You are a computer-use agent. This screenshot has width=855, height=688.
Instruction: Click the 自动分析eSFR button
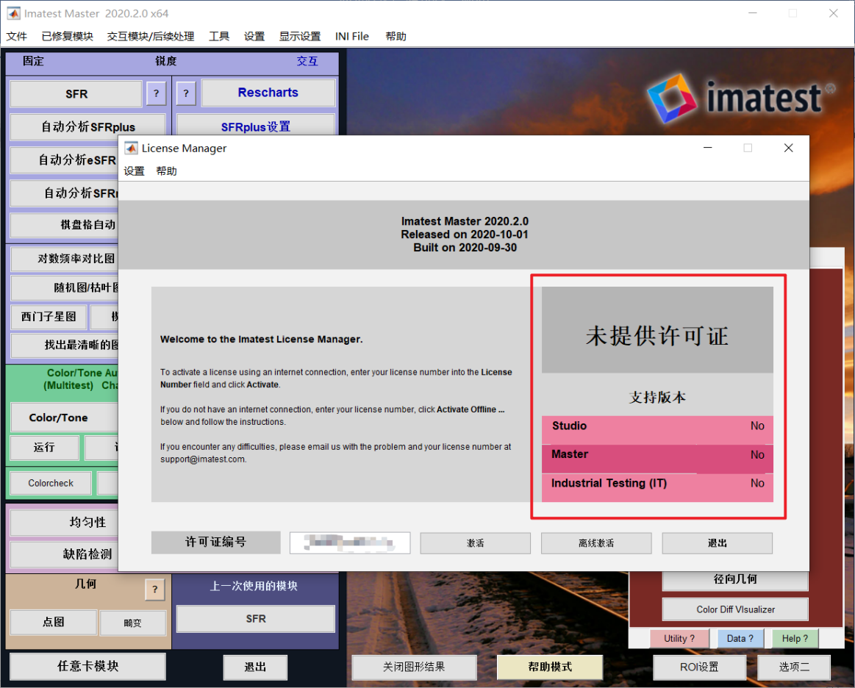coord(65,160)
